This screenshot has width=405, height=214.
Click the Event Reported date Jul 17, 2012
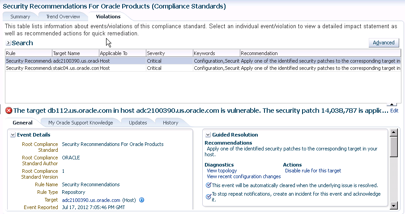94,207
